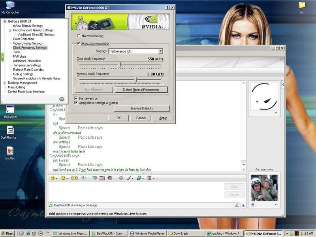This screenshot has width=316, height=237.
Task: Open the Just4fun text file icon
Action: (10, 132)
